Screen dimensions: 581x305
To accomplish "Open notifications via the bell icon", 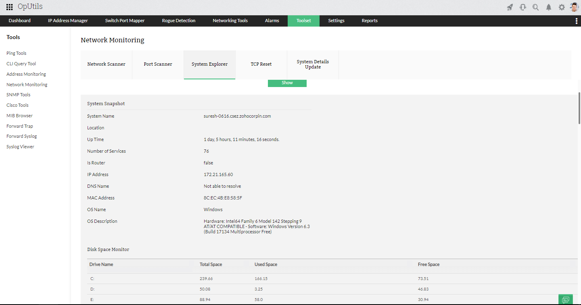I will point(548,7).
